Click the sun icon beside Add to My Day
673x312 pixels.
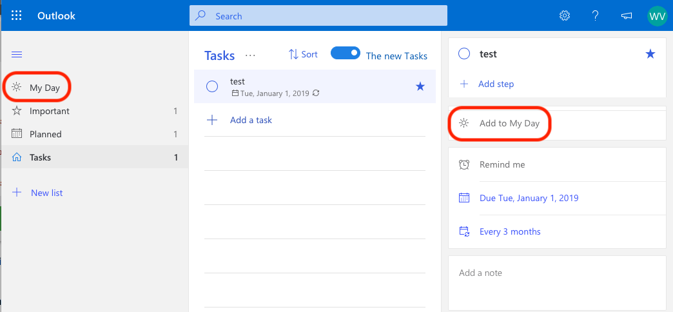pos(463,124)
